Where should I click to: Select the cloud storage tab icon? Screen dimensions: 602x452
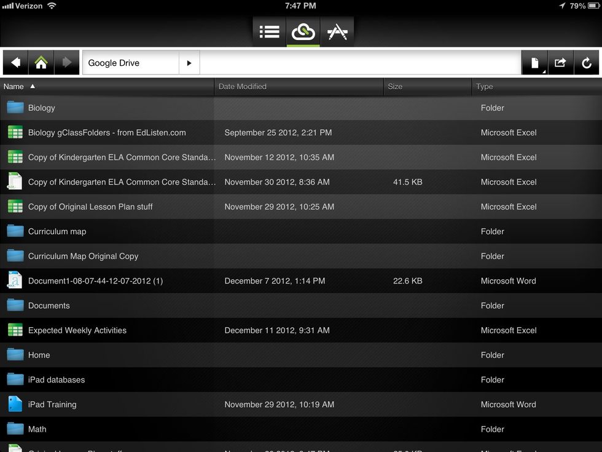(303, 32)
